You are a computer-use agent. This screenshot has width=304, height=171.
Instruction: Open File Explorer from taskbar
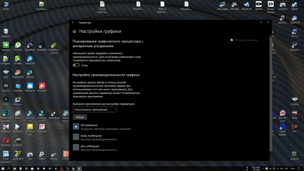pos(15,169)
